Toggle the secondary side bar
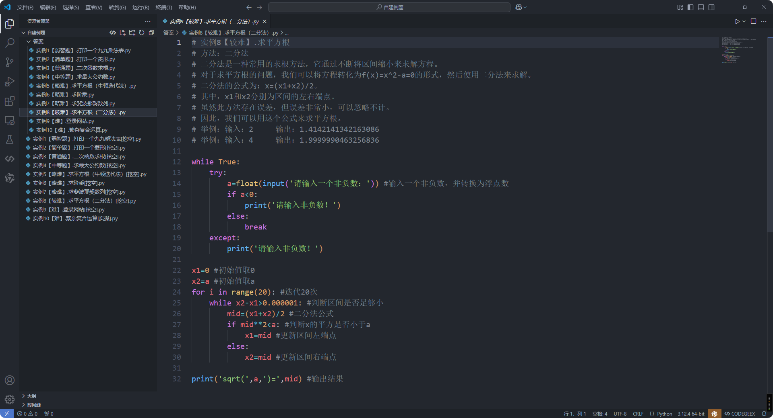Screen dimensions: 773x418 712,7
